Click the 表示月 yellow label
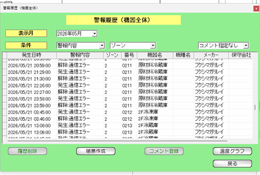 (26, 33)
